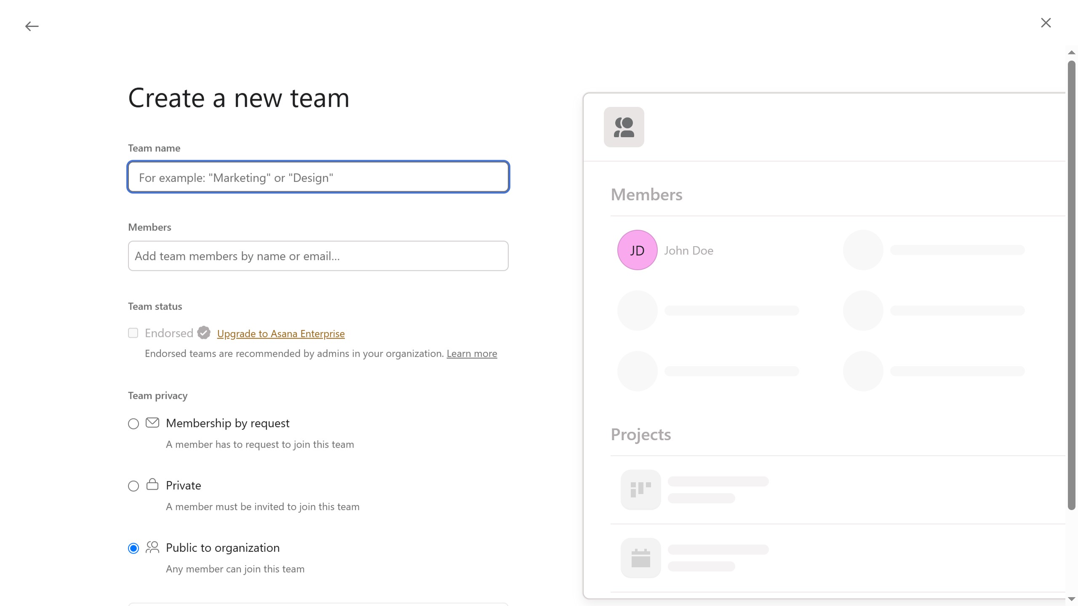Click the people icon for Public to organization
Viewport: 1078px width, 606px height.
tap(152, 547)
